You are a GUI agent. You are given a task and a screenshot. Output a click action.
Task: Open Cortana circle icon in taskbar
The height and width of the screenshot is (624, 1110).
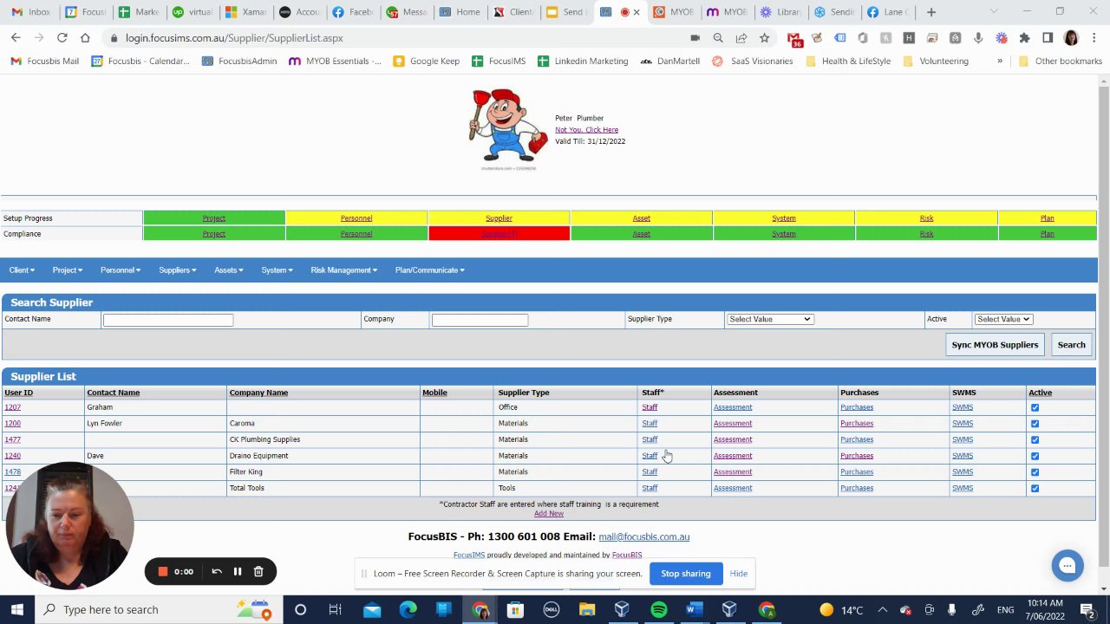click(x=300, y=609)
